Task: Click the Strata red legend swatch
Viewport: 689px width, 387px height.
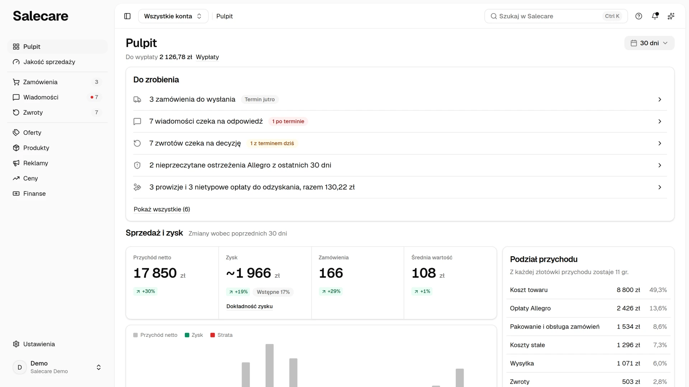Action: pos(212,335)
